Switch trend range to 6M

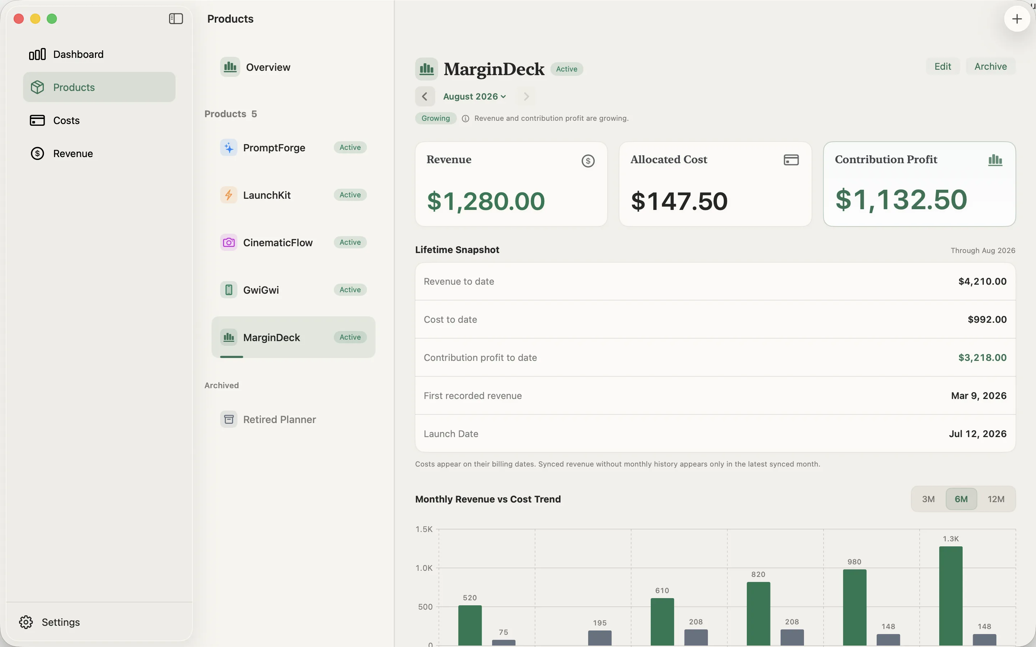[961, 499]
